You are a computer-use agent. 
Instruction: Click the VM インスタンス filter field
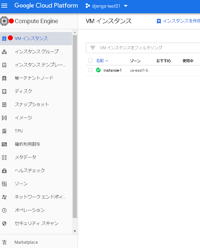coord(143,48)
